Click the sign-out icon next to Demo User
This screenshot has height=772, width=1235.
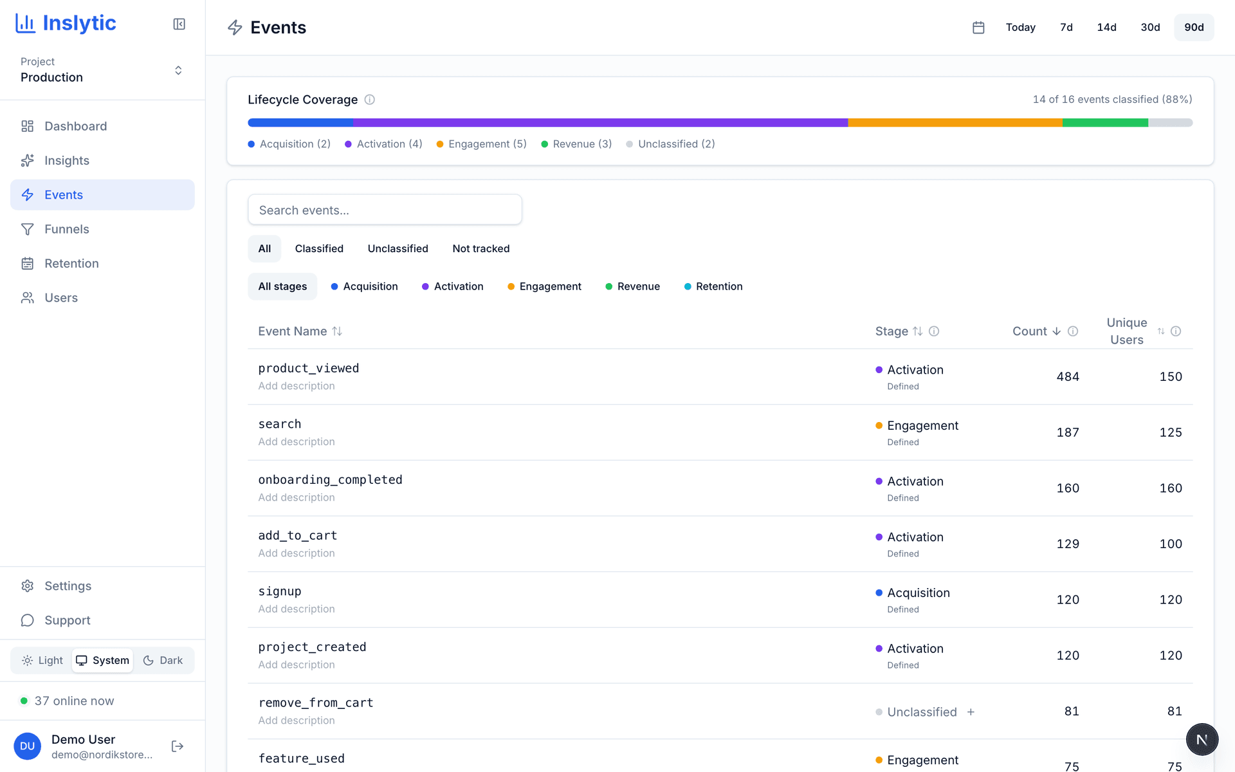coord(177,746)
